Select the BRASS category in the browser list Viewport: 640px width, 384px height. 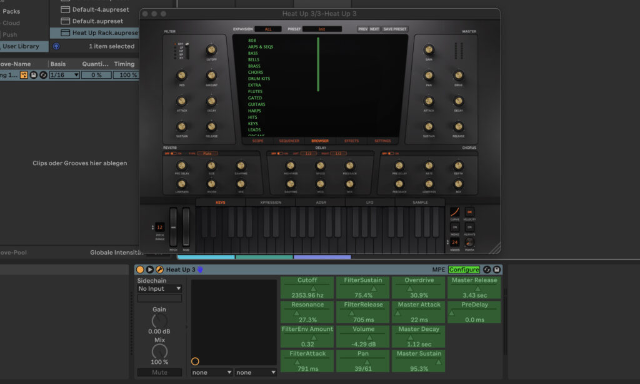[254, 66]
